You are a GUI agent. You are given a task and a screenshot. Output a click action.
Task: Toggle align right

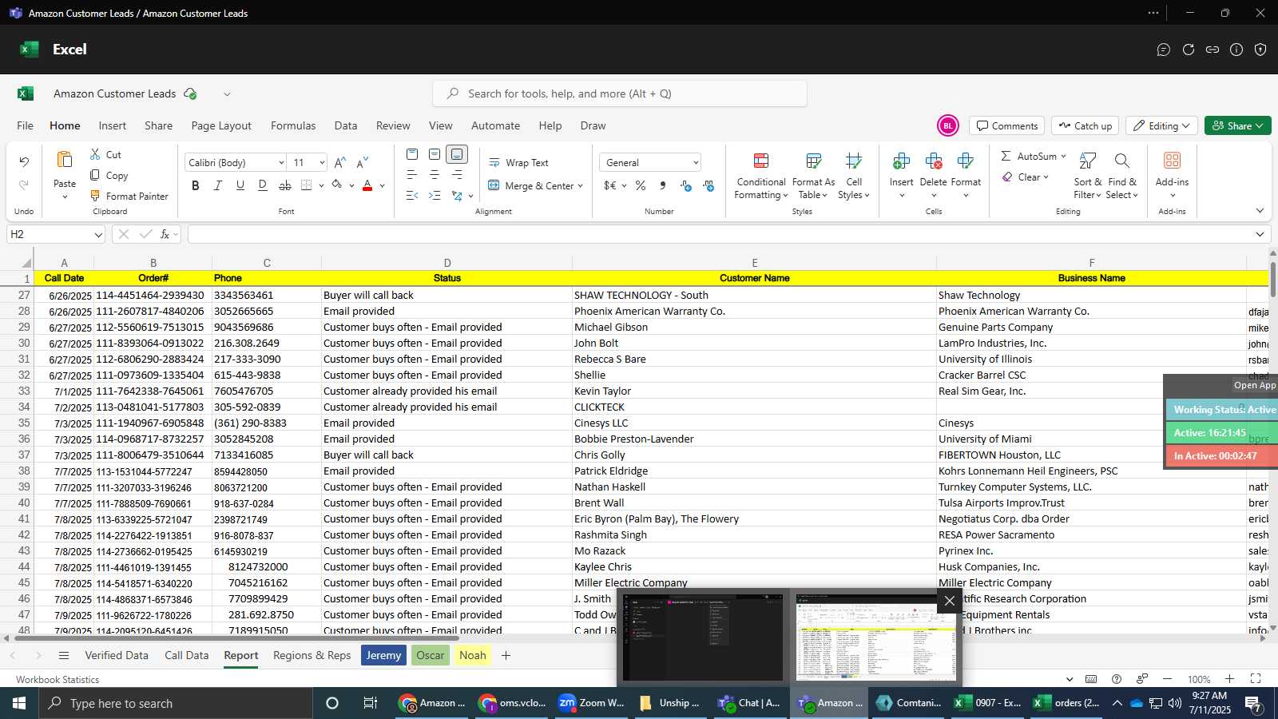click(x=457, y=174)
